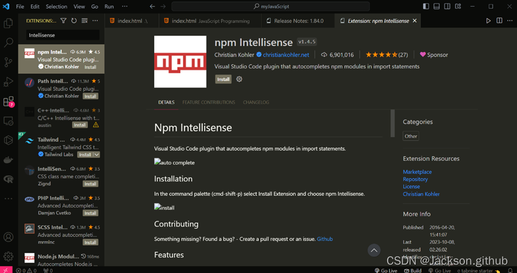Select the DETAILS tab
Image resolution: width=517 pixels, height=273 pixels.
click(x=166, y=102)
